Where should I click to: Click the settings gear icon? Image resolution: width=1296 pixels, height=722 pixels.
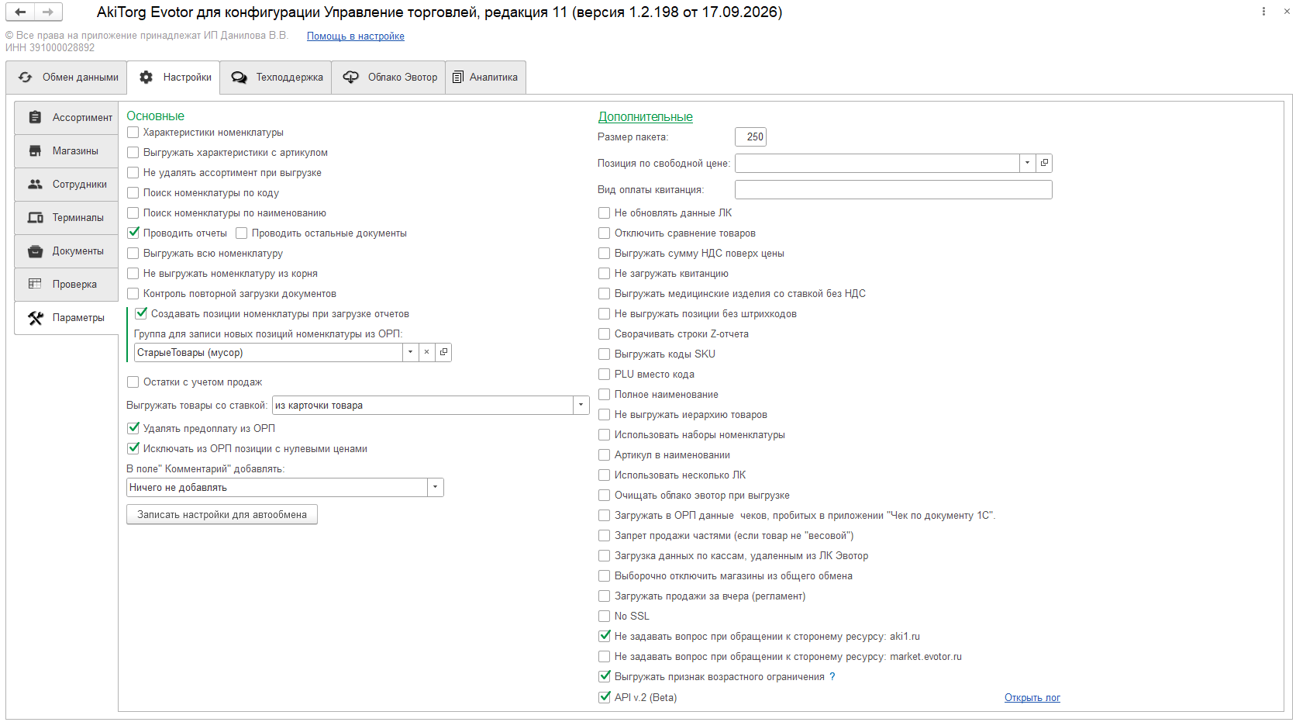146,78
